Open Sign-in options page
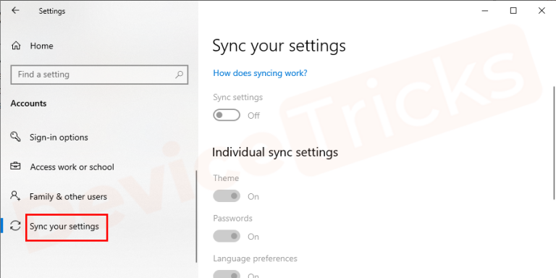Screen dimensions: 556x278 point(59,138)
